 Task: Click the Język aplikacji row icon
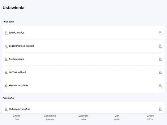point(6,72)
